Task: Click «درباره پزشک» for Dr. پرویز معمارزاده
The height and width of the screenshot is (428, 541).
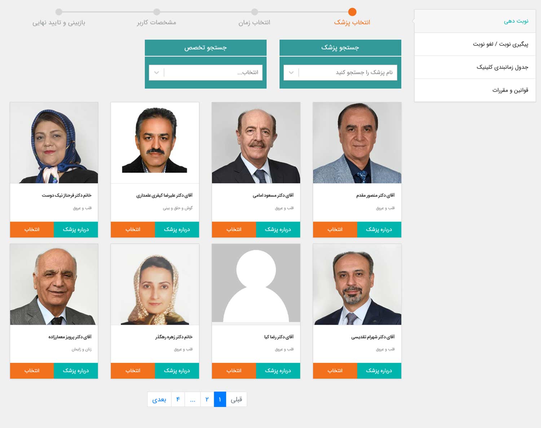Action: (x=76, y=371)
